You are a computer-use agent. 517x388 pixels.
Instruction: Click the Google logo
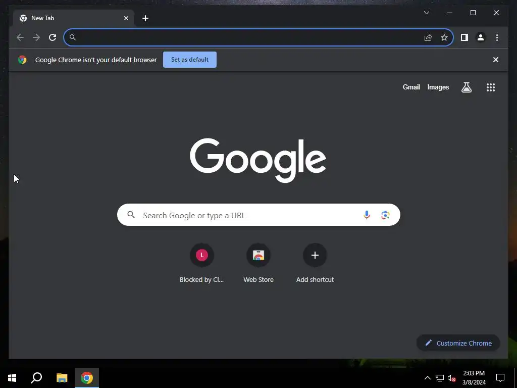point(258,160)
